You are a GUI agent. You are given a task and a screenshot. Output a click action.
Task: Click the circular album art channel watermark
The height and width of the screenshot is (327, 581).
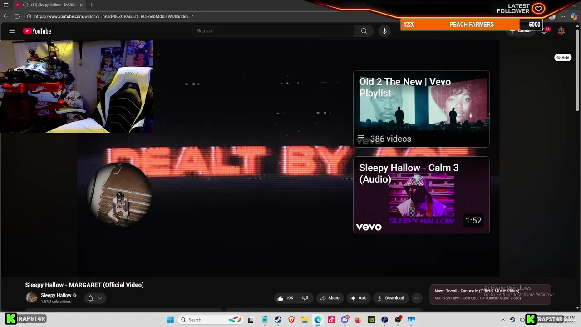tap(119, 194)
